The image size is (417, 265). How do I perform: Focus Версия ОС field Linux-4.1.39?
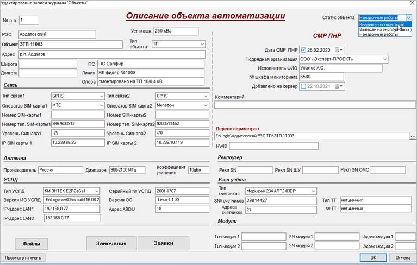pos(182,200)
